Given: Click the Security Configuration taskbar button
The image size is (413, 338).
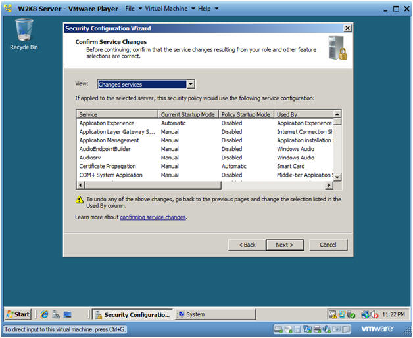Looking at the screenshot, I should [133, 314].
